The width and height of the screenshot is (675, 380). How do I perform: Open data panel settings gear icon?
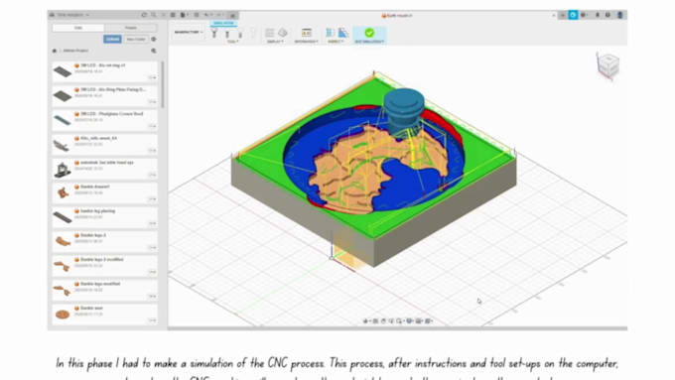[x=154, y=39]
